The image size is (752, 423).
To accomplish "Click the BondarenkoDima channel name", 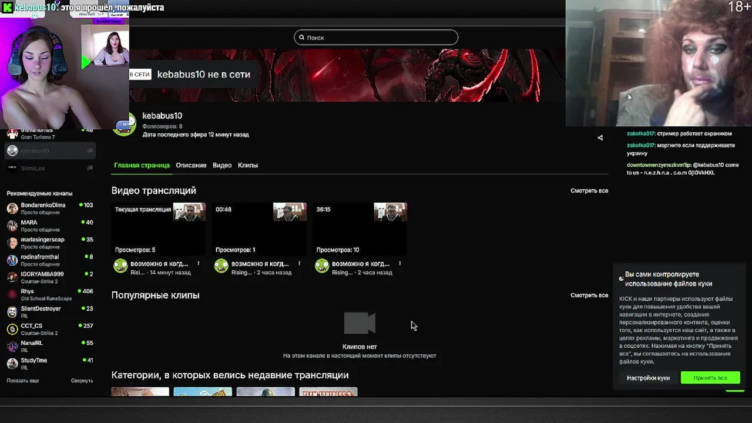I will coord(43,205).
